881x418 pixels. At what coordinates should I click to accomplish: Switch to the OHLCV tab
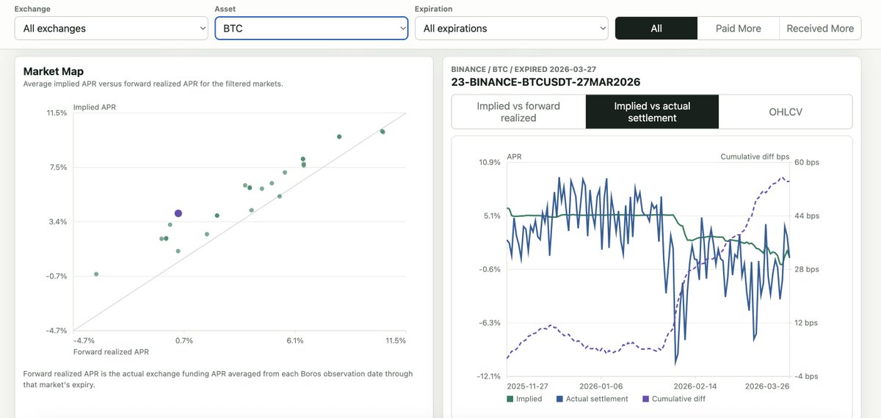(786, 111)
